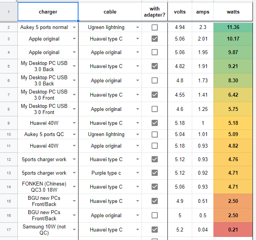Select the volts header cell
Screen dimensions: 256x240
180,12
